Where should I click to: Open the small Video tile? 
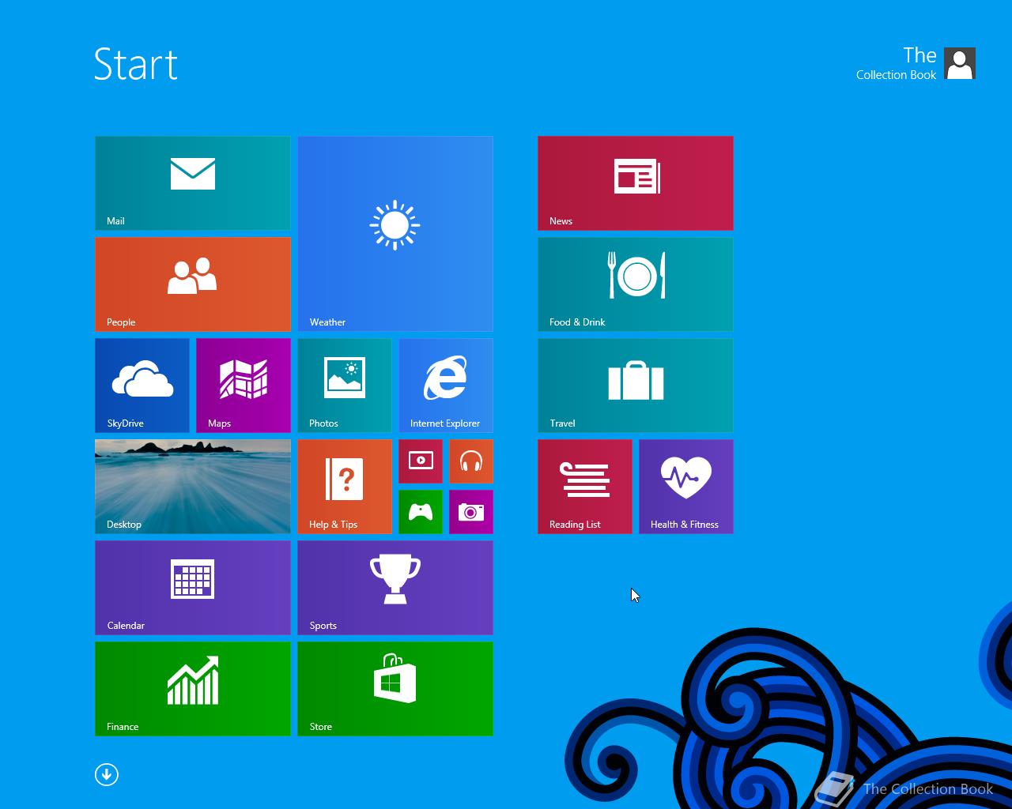[421, 461]
